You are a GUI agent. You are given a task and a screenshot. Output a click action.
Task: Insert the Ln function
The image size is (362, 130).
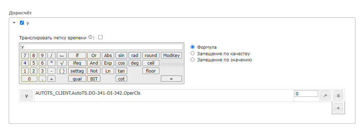coord(108,71)
